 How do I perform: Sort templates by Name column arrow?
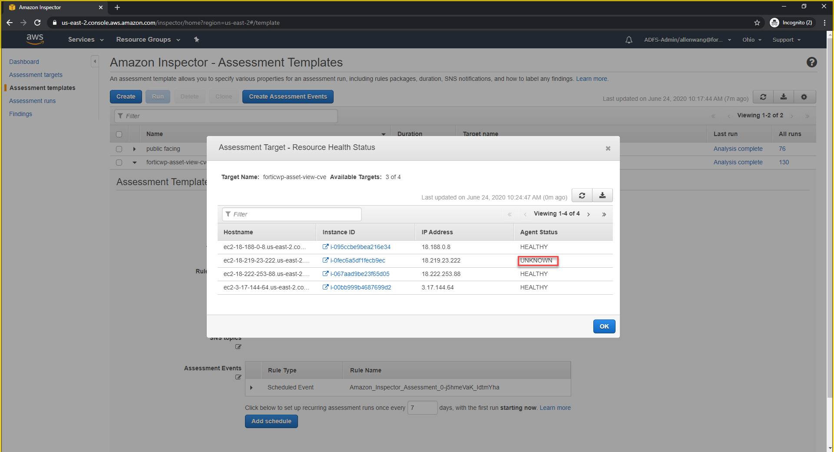click(x=384, y=134)
